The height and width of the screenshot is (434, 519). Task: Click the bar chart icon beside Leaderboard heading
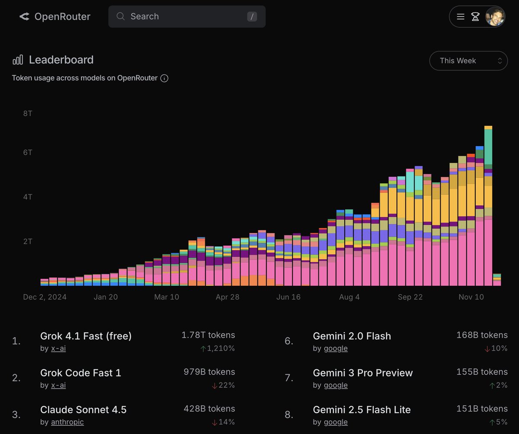(x=17, y=60)
